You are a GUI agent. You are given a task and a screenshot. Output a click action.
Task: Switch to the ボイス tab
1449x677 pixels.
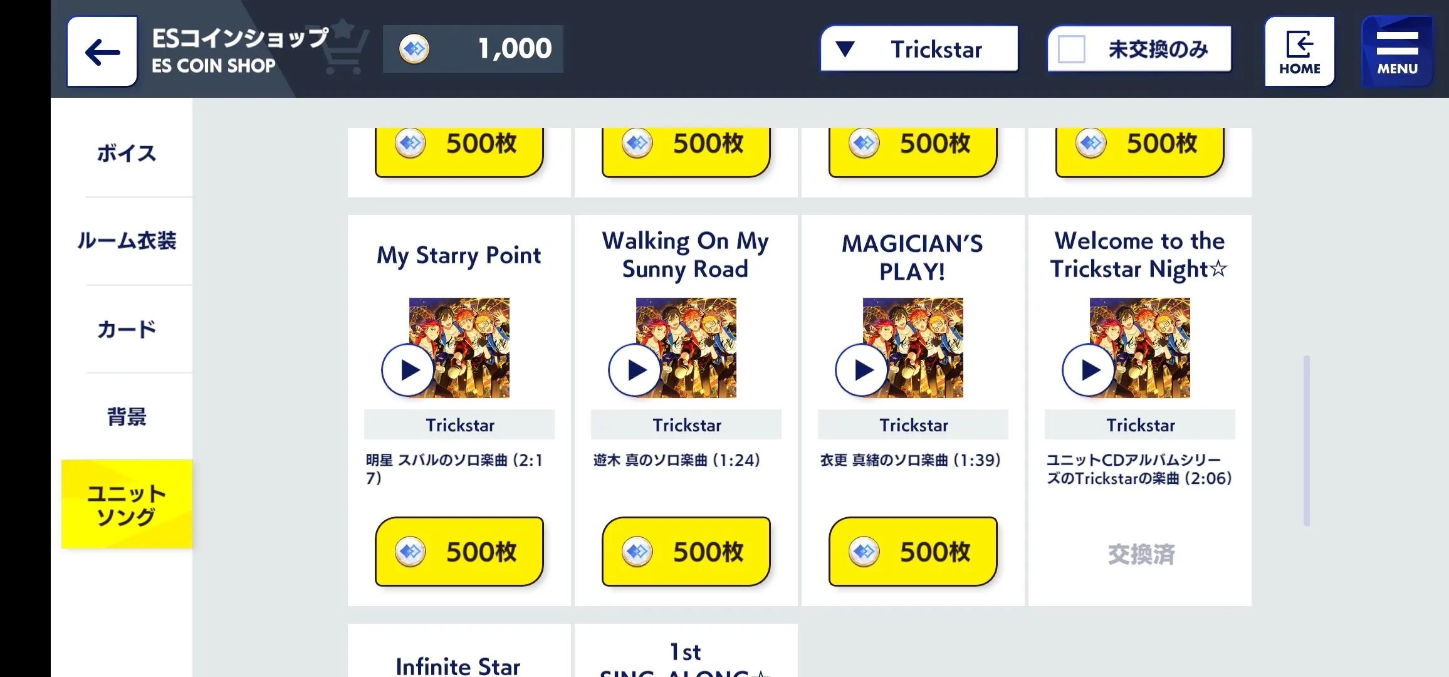point(127,153)
